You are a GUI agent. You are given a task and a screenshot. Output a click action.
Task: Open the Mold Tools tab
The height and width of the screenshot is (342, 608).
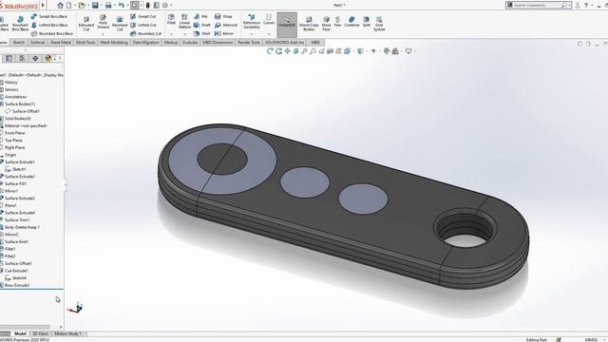tap(85, 42)
